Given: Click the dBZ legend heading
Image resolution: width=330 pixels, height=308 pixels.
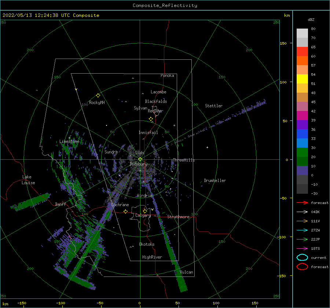Looking at the screenshot, I should point(311,19).
